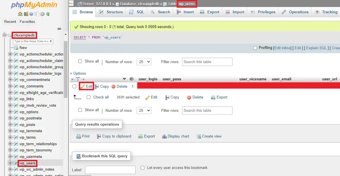The image size is (340, 176).
Task: Click the pencil Edit icon in With selected
Action: (x=147, y=97)
